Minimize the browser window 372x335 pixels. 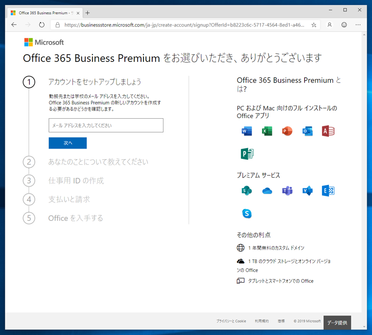click(x=330, y=10)
